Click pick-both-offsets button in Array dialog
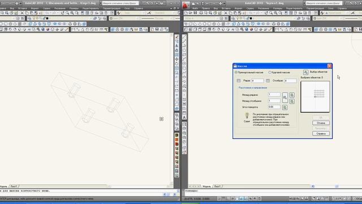362x204 pixels. [285, 97]
